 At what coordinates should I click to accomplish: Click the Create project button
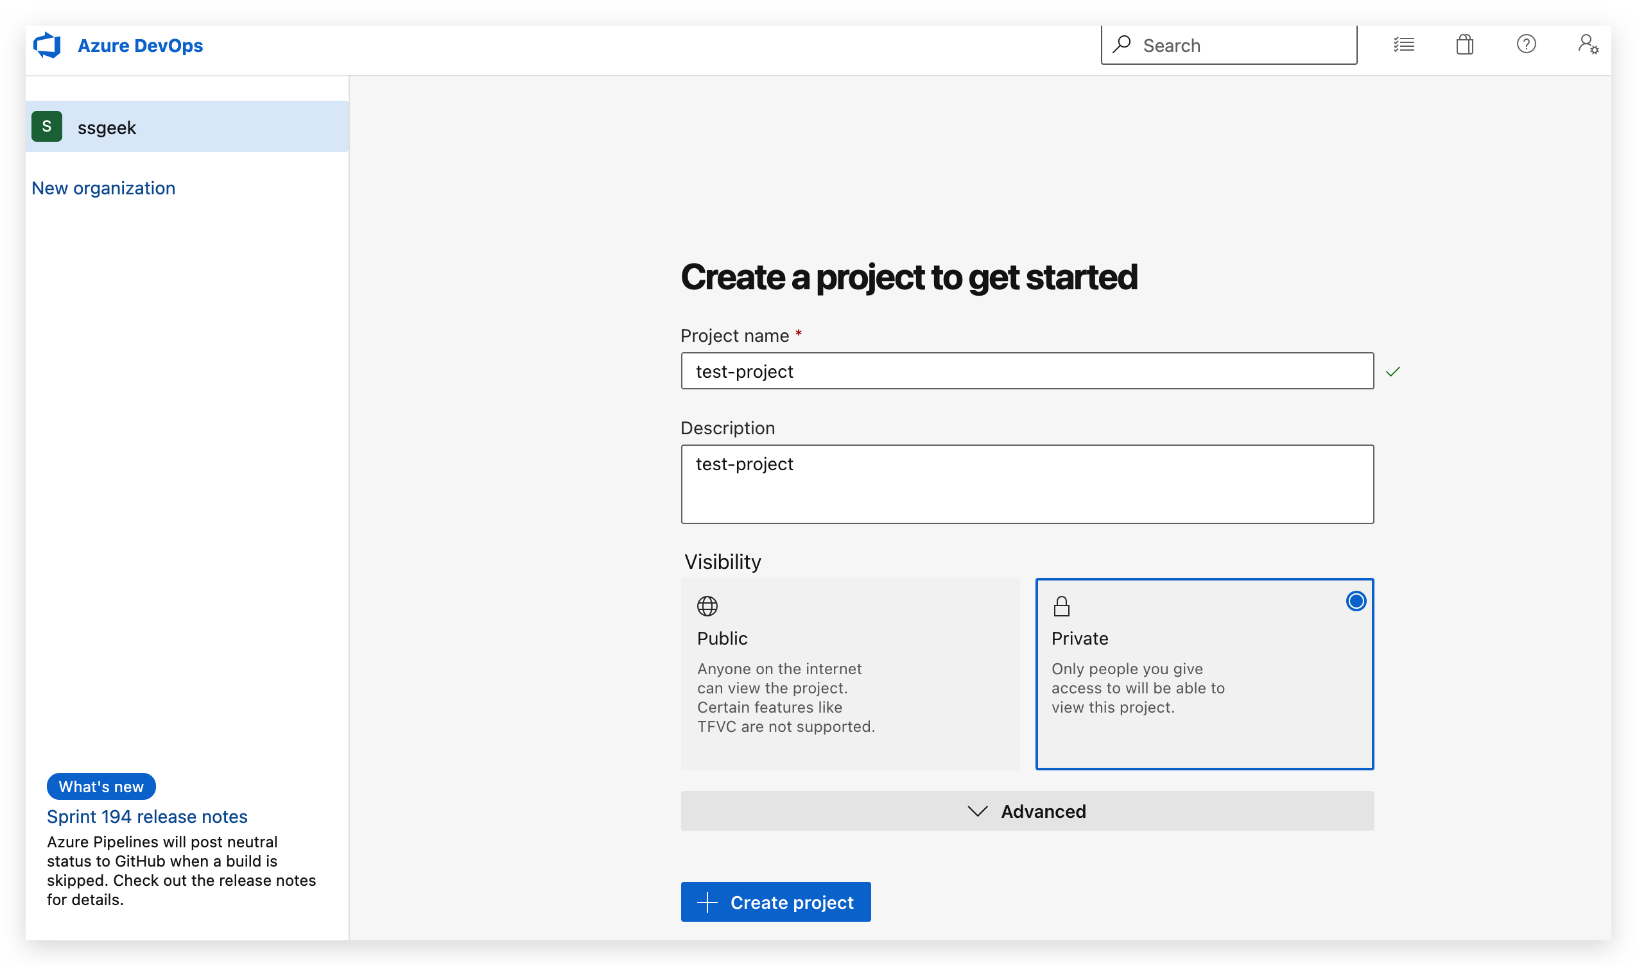click(x=775, y=902)
